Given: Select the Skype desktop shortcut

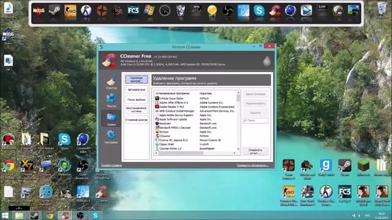Looking at the screenshot, I should 64,141.
